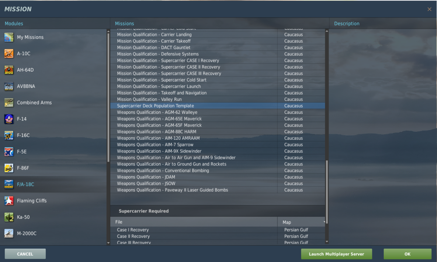Sort missions by the File column header
This screenshot has height=262, width=437.
click(x=194, y=222)
